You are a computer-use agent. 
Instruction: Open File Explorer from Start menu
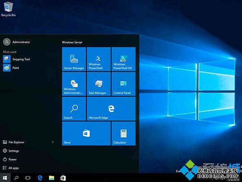(x=13, y=142)
